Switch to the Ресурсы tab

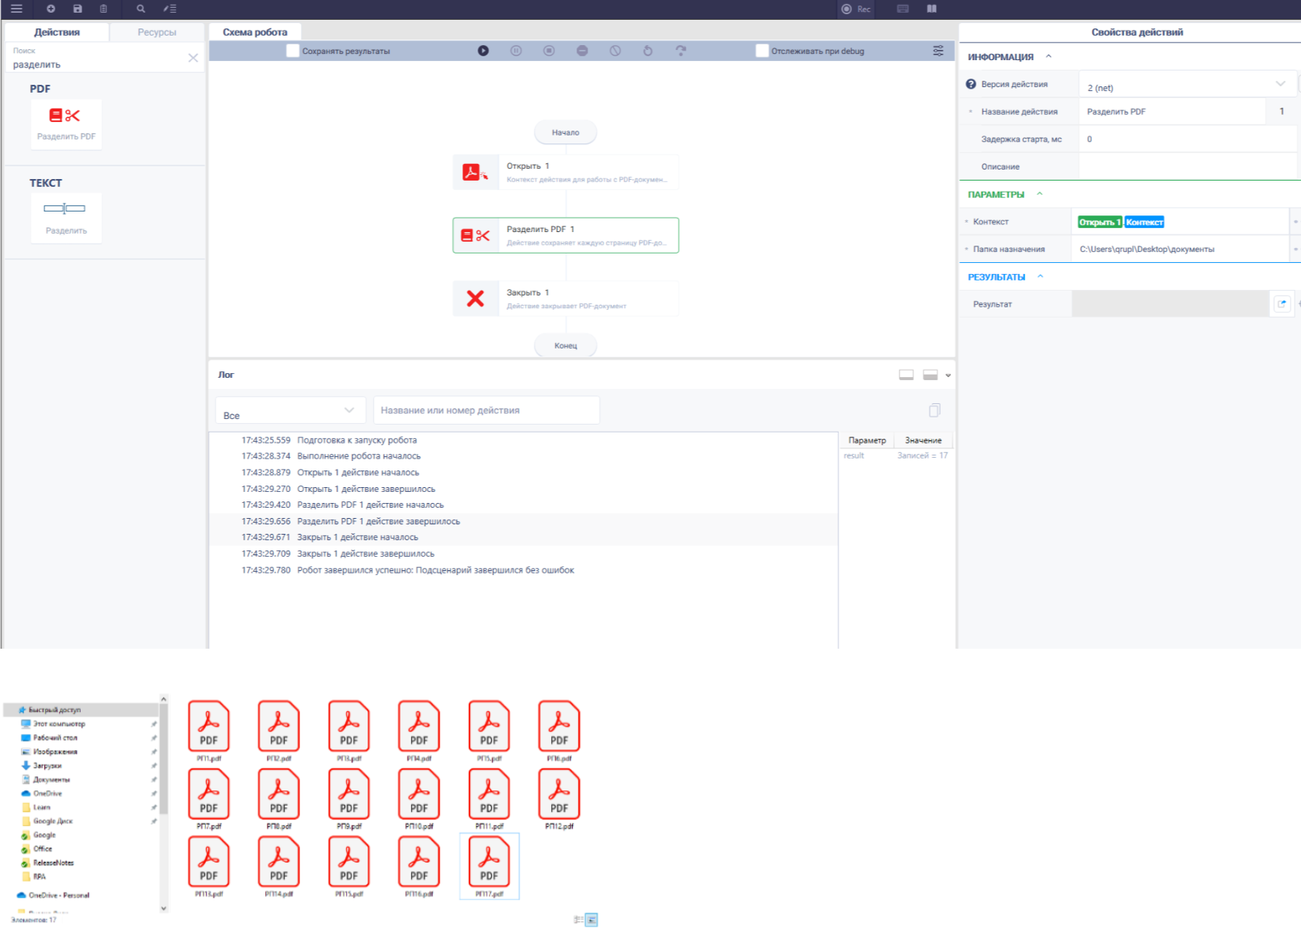pyautogui.click(x=157, y=32)
